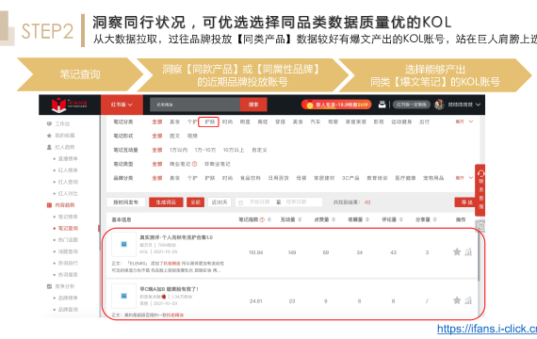The width and height of the screenshot is (537, 339).
Task: Click the gold medal icon on the 新人专享 banner
Action: pos(310,105)
